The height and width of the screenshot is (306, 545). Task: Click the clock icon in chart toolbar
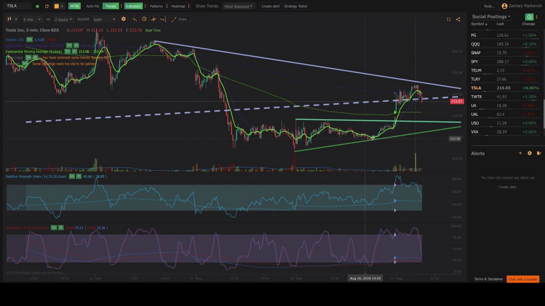(144, 19)
